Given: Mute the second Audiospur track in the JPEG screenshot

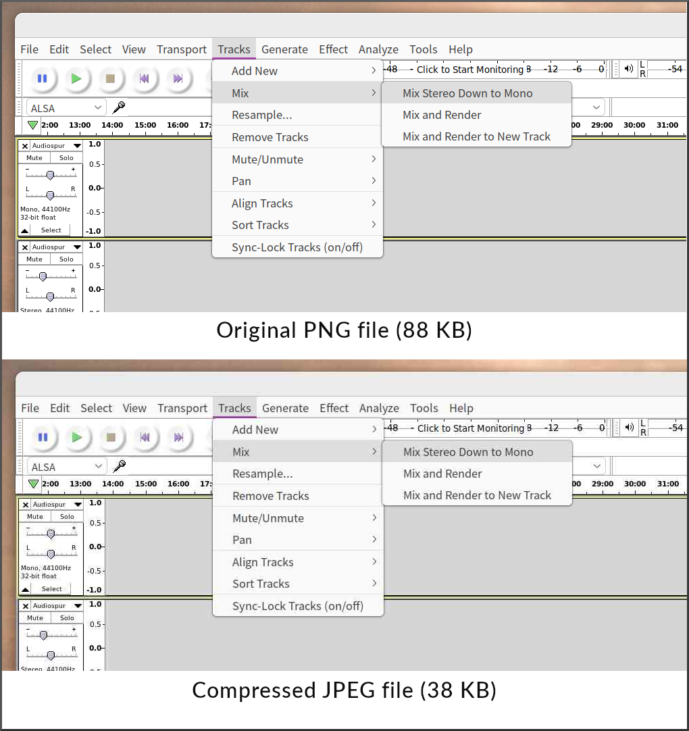Looking at the screenshot, I should 34,617.
